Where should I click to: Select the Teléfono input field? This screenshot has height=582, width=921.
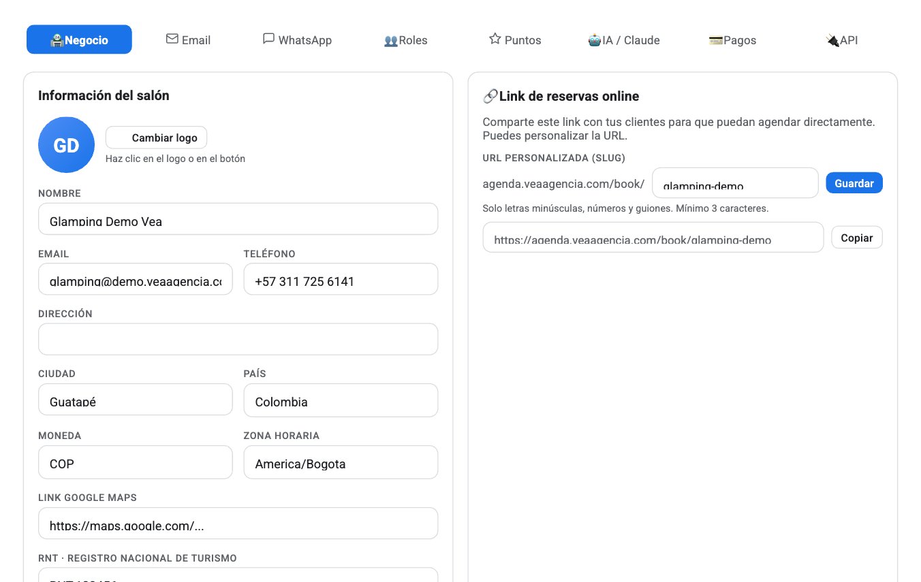point(341,279)
